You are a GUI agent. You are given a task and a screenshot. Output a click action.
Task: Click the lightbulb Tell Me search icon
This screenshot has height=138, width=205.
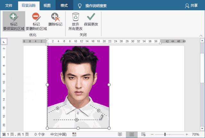click(80, 6)
